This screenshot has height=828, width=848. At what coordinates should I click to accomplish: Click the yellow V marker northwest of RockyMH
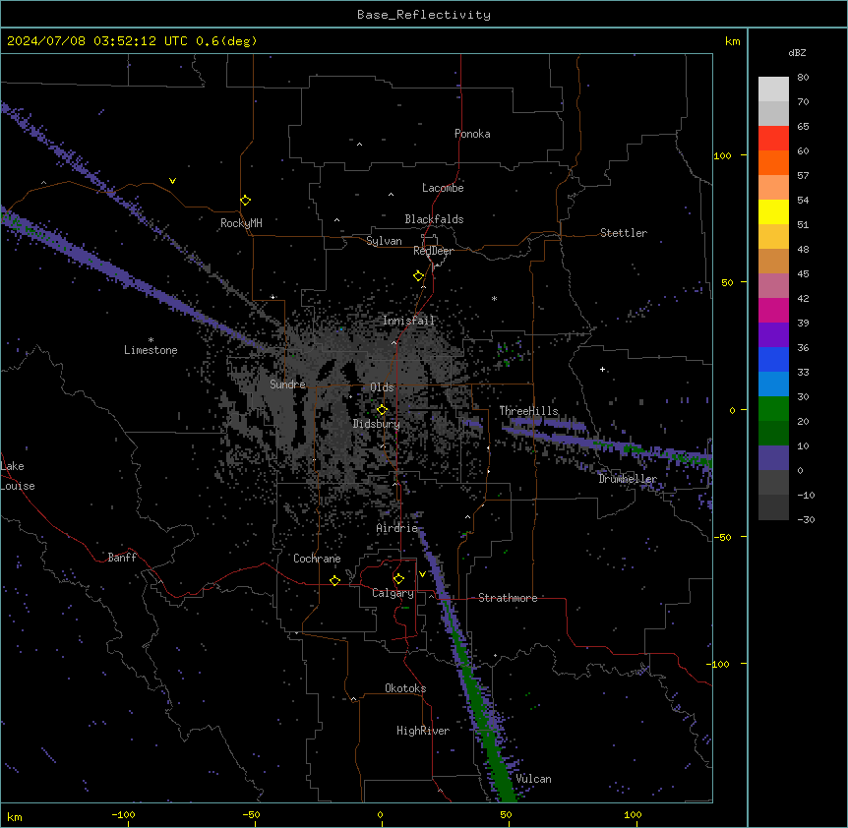coord(172,181)
